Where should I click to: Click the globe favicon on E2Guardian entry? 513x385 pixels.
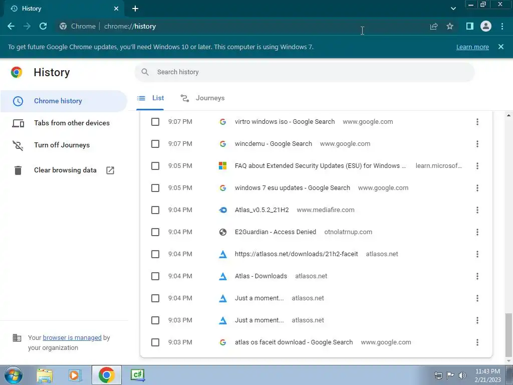click(223, 232)
